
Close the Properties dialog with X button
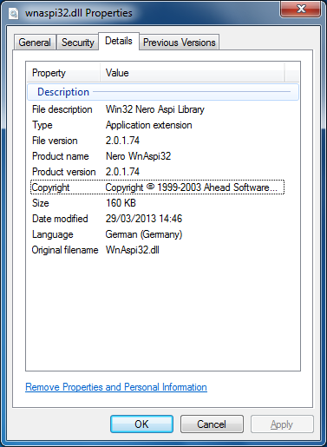click(300, 9)
